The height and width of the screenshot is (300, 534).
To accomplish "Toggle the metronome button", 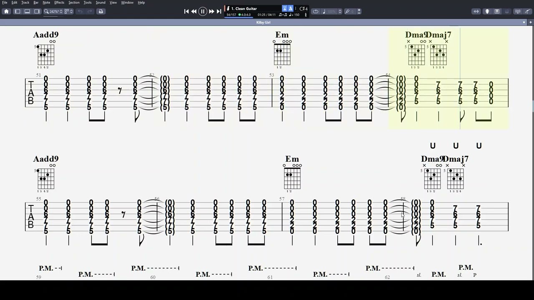I will (x=291, y=8).
